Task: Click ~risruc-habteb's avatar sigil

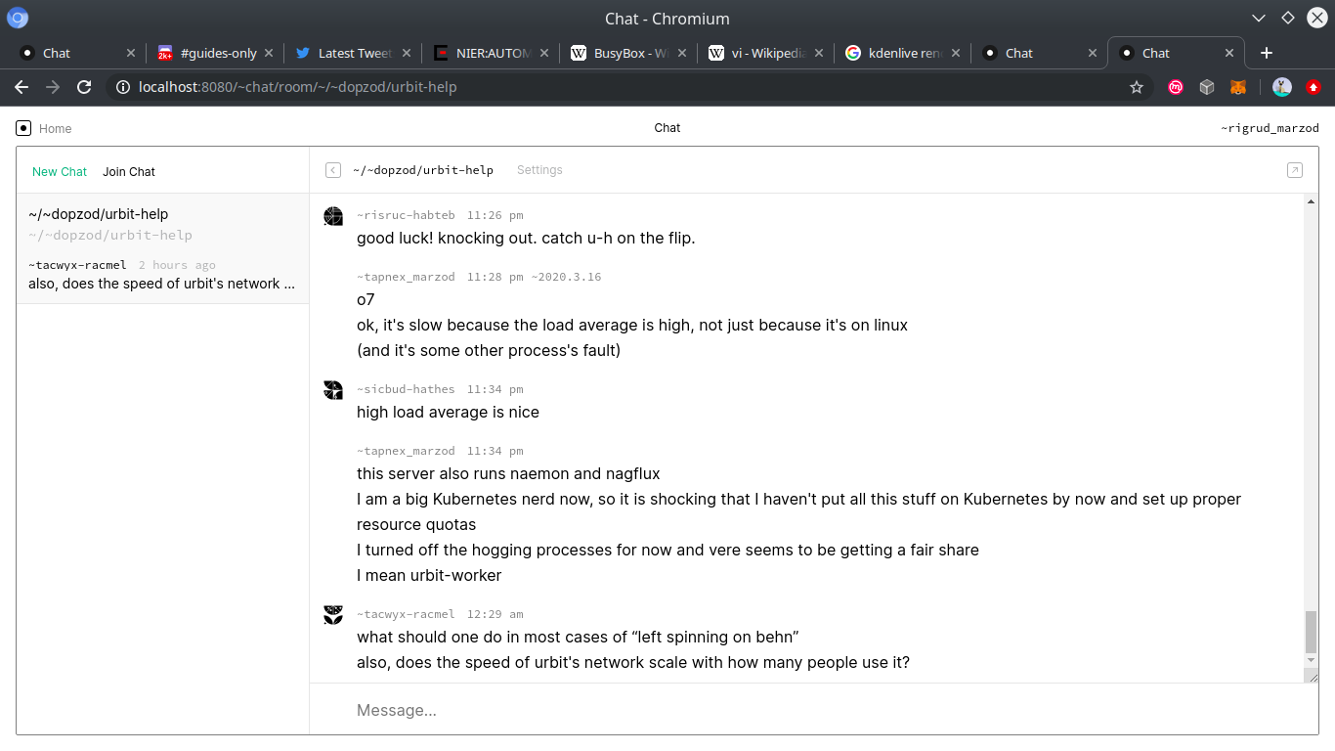Action: tap(333, 216)
